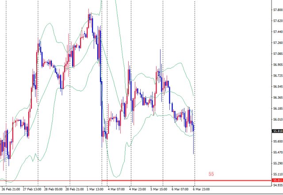This screenshot has width=283, height=195.
Task: Click the red '55' line label
Action: coord(211,174)
